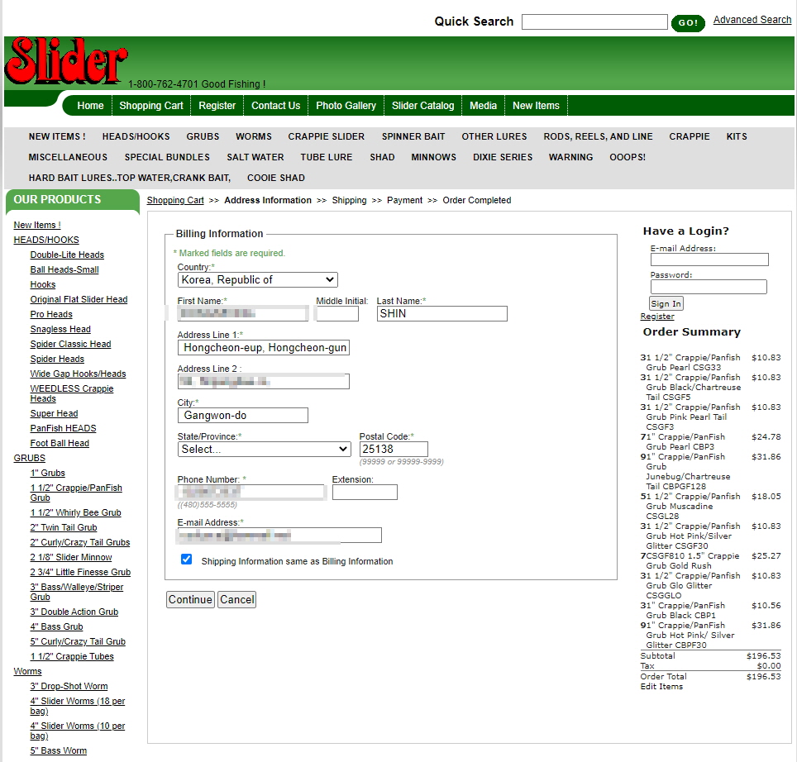Image resolution: width=797 pixels, height=762 pixels.
Task: Focus the Last Name field
Action: (x=441, y=313)
